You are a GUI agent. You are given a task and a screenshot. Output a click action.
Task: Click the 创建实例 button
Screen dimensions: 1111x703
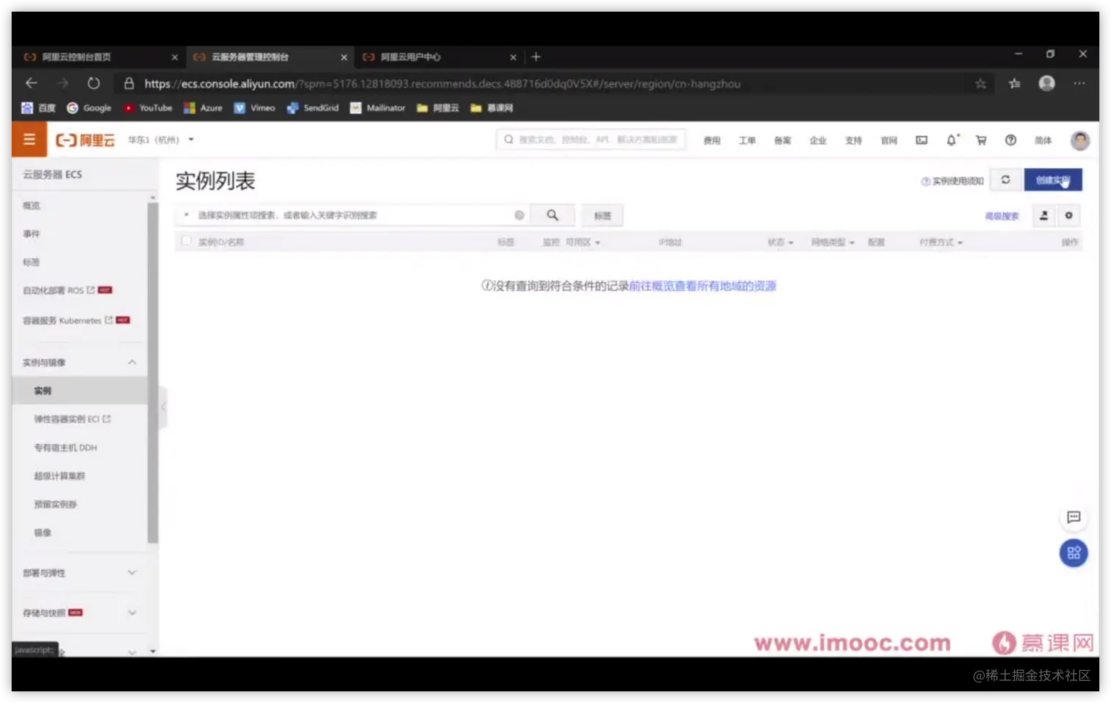click(x=1053, y=180)
